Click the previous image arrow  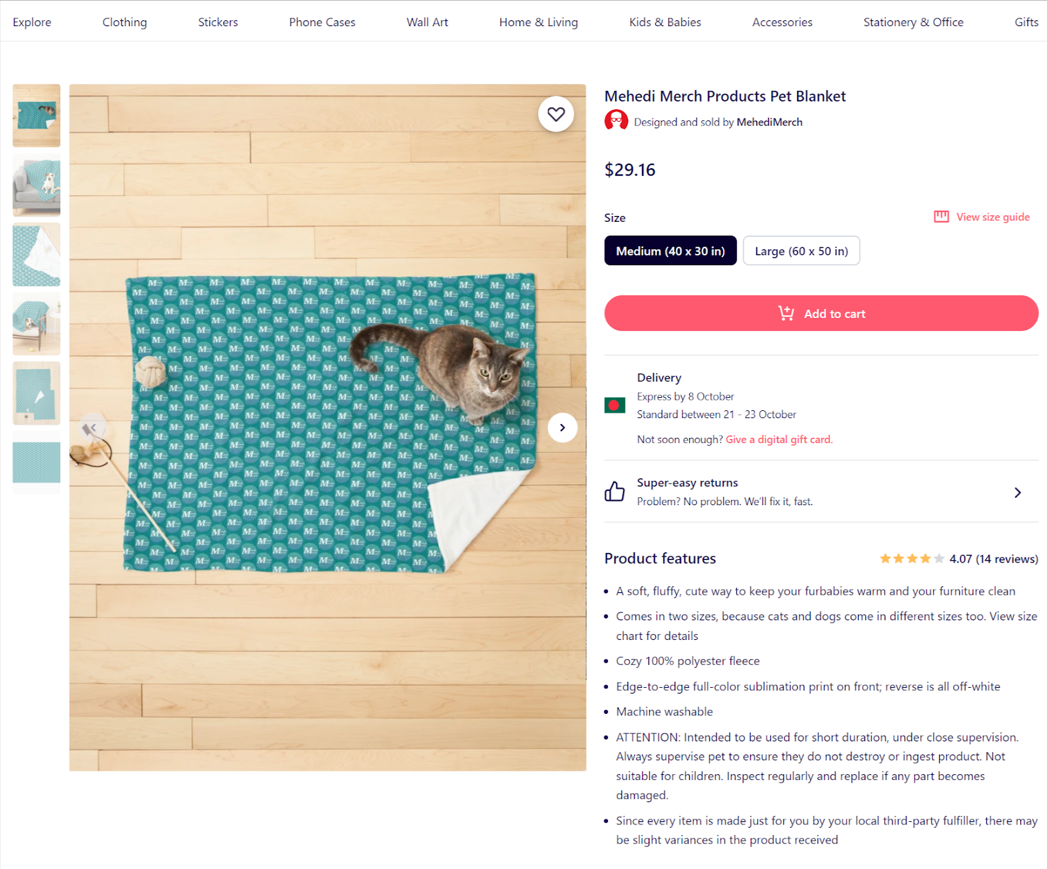(x=94, y=427)
